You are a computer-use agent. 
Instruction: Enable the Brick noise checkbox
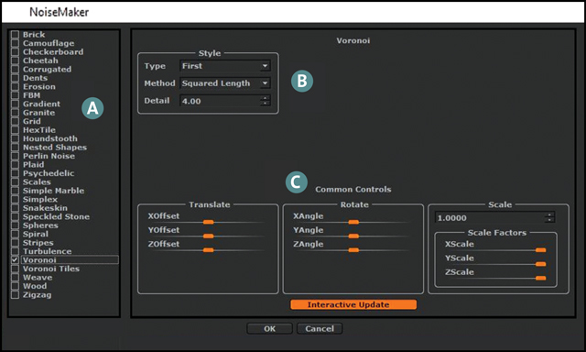click(15, 35)
